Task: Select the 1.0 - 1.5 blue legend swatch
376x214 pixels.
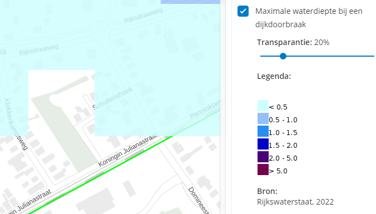Action: point(263,131)
